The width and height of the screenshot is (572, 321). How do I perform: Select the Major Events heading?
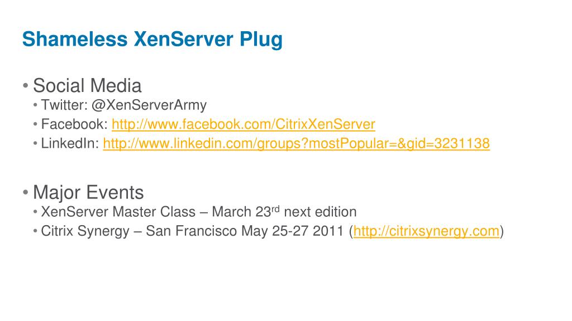coord(88,192)
